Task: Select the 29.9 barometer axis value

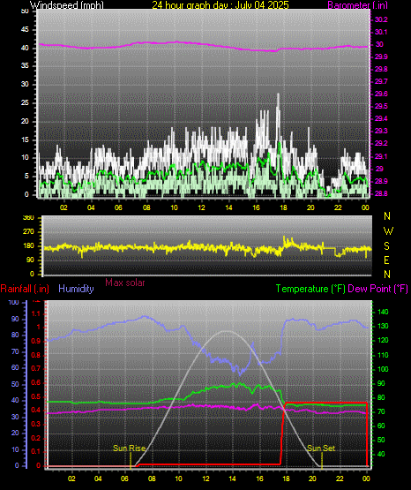Action: click(x=381, y=57)
